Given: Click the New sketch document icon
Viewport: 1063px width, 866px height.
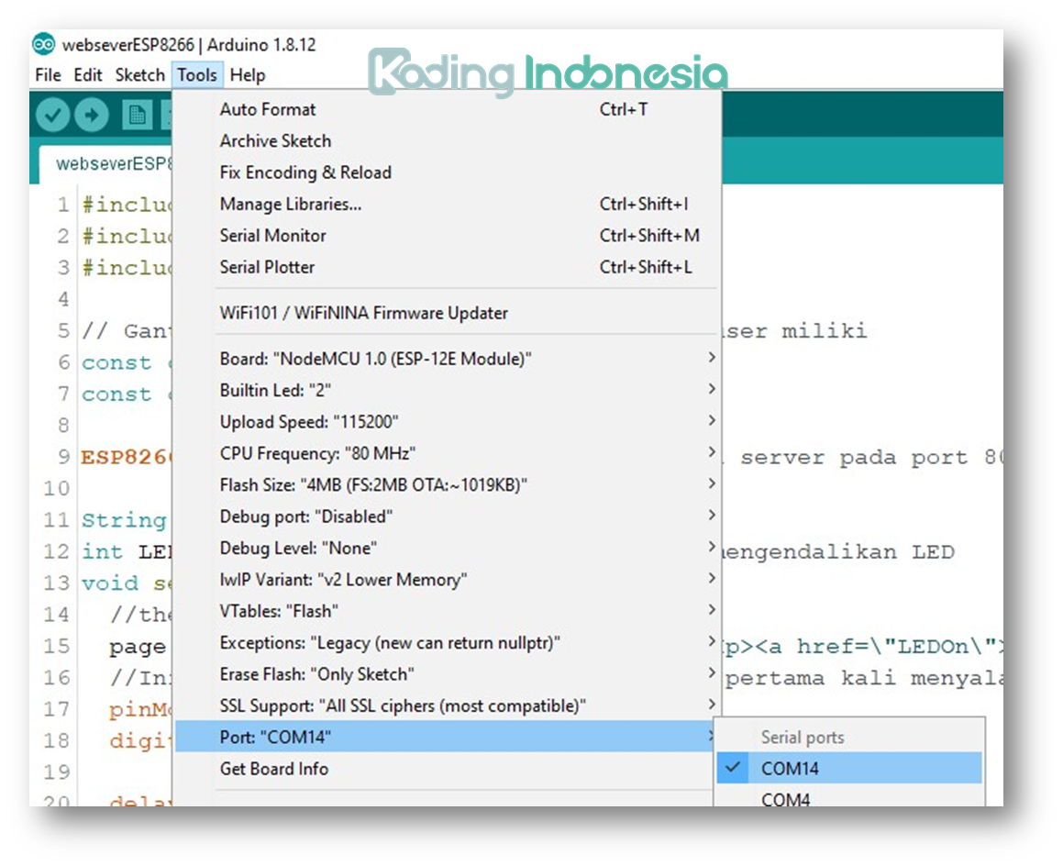Looking at the screenshot, I should pyautogui.click(x=137, y=115).
